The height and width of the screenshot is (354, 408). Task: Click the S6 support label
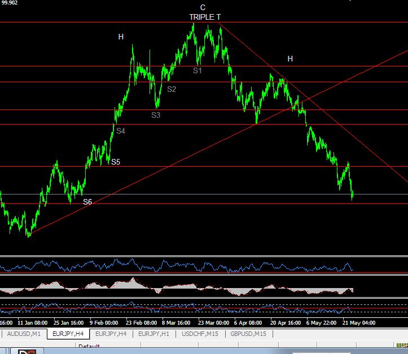pyautogui.click(x=87, y=202)
